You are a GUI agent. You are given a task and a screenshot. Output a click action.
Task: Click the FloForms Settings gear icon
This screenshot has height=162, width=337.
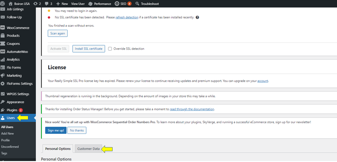3,84
